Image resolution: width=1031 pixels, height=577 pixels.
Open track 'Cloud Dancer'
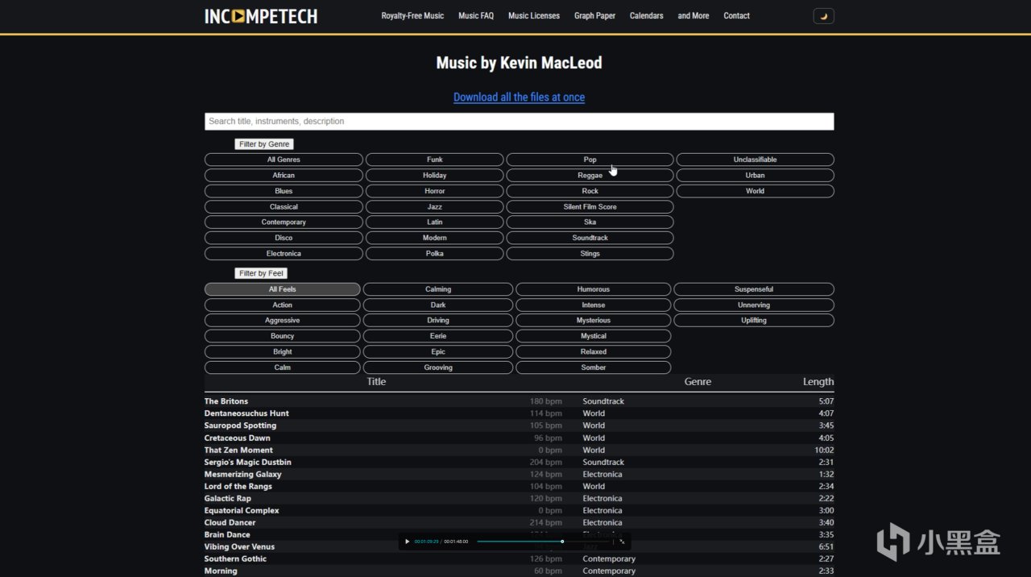click(x=230, y=523)
